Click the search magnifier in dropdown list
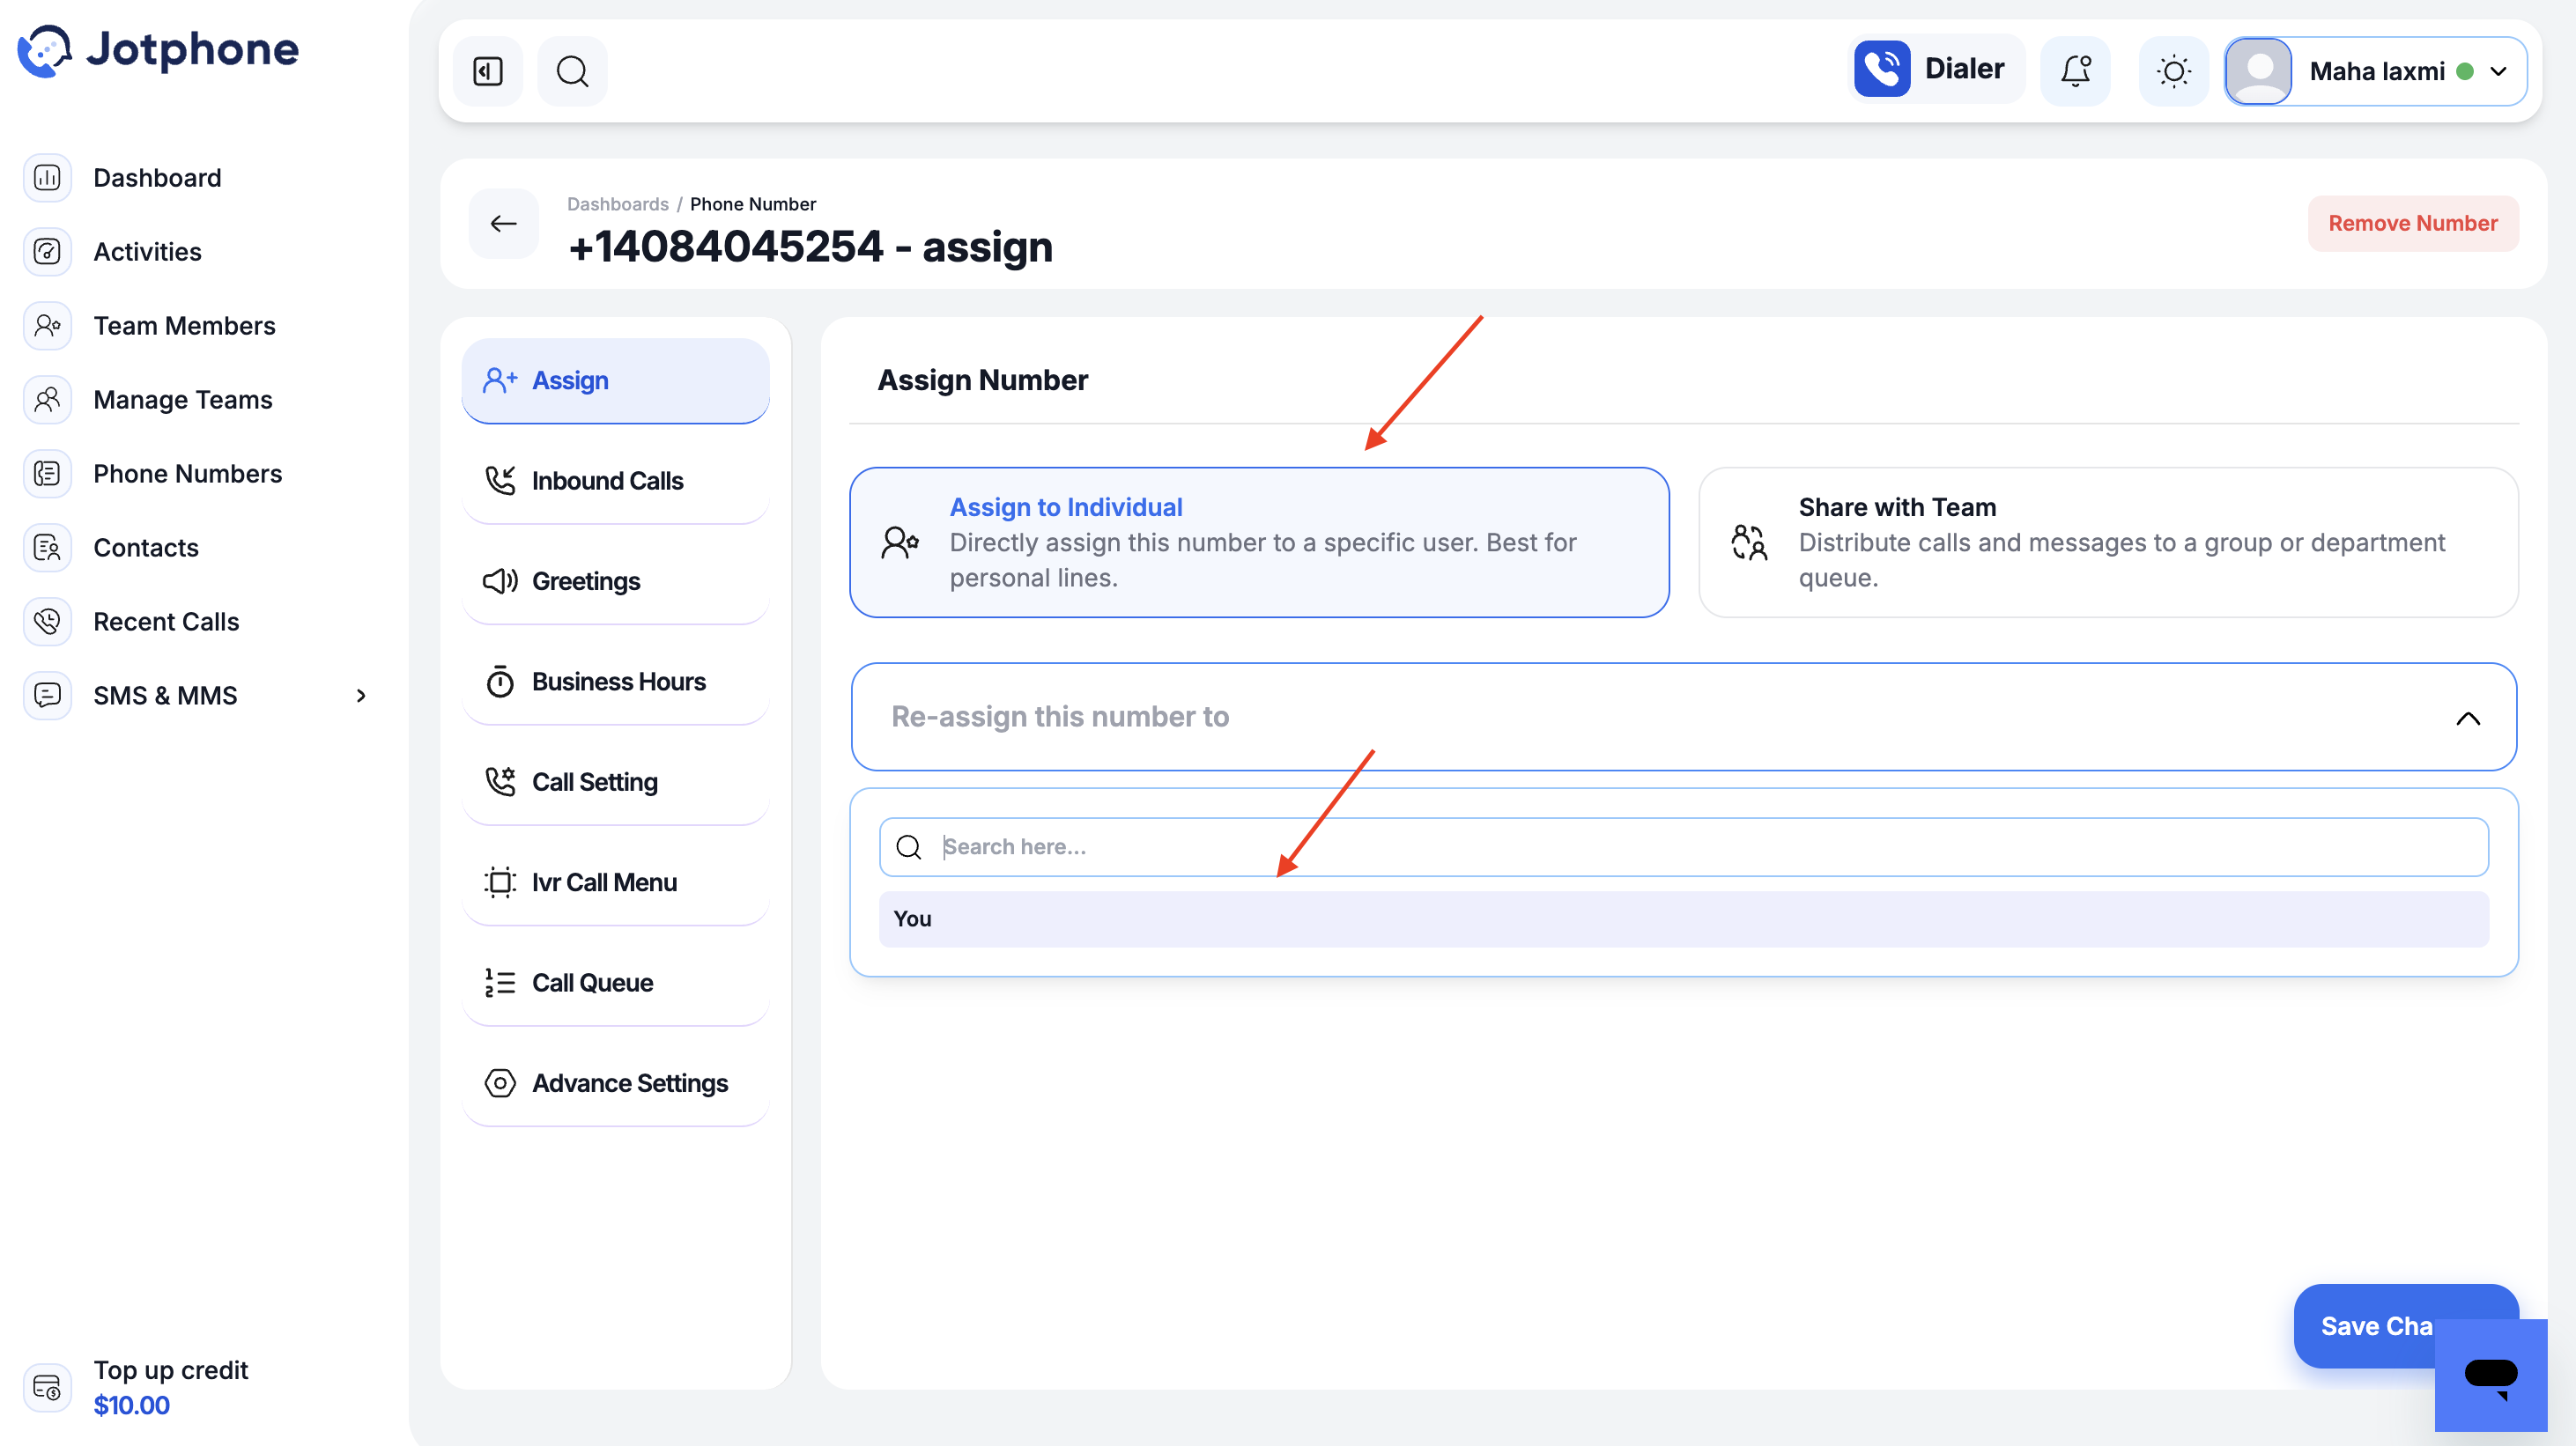Screen dimensions: 2576x1446 coord(909,847)
